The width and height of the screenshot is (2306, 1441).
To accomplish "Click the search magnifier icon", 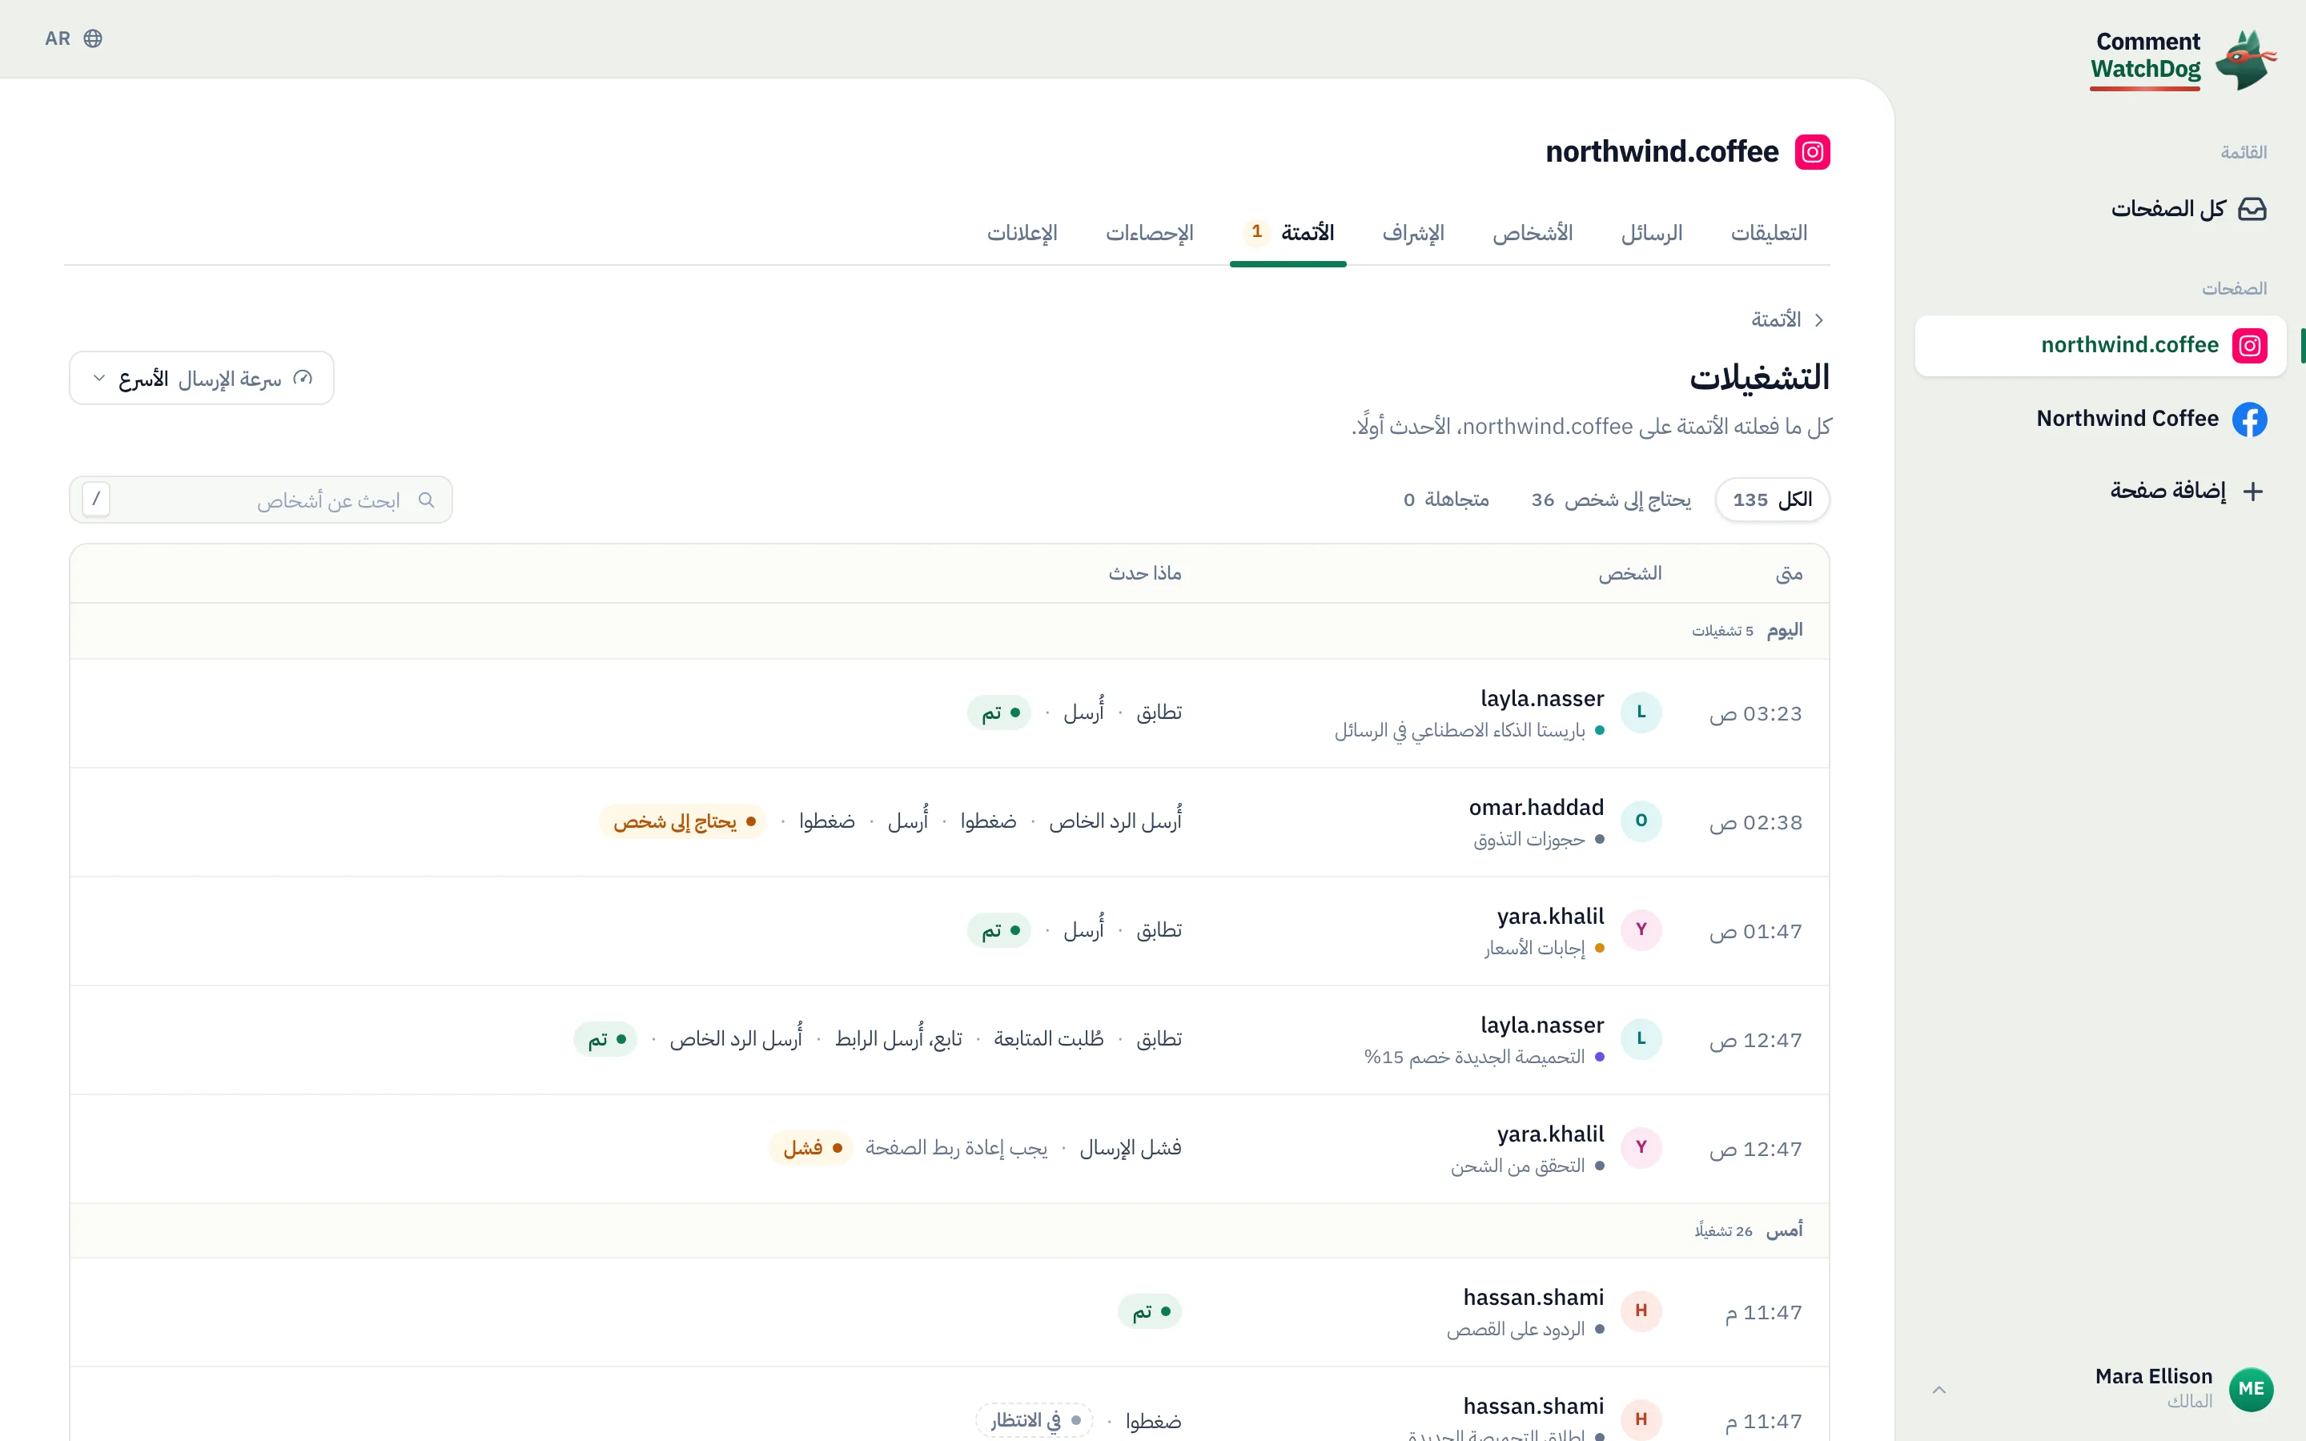I will 426,500.
